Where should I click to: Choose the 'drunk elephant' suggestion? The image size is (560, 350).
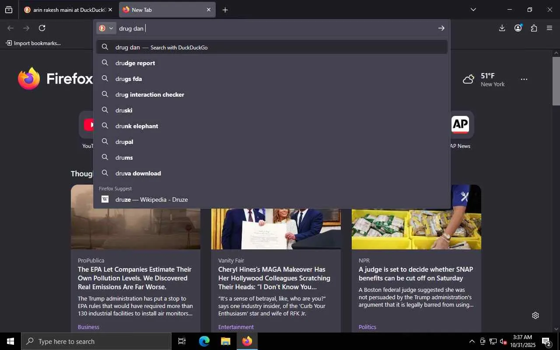click(x=272, y=126)
